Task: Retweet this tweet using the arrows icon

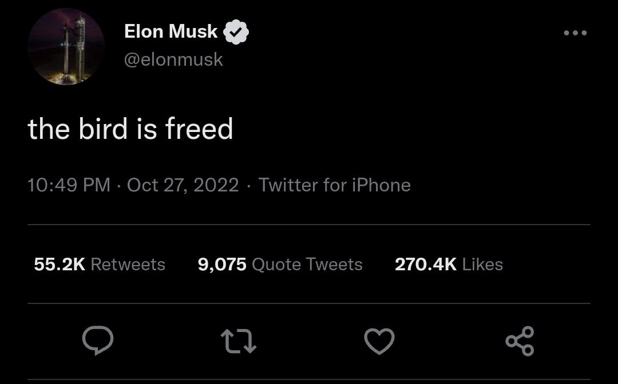Action: point(238,341)
